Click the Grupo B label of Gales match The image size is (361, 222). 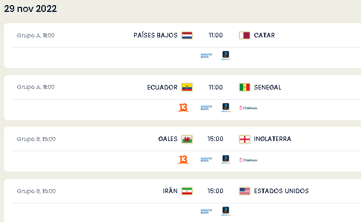[28, 139]
